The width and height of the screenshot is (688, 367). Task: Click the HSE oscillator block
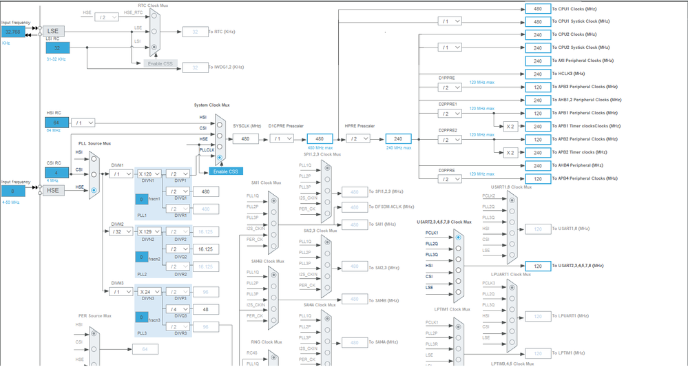point(54,190)
